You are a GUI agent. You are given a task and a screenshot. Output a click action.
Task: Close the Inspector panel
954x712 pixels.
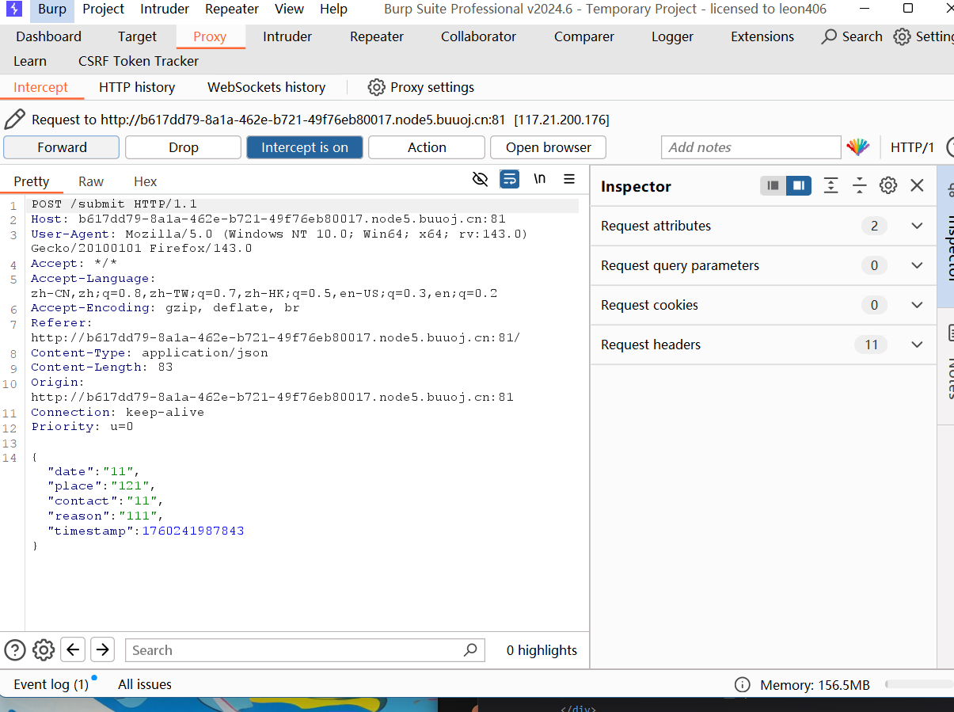click(x=917, y=185)
